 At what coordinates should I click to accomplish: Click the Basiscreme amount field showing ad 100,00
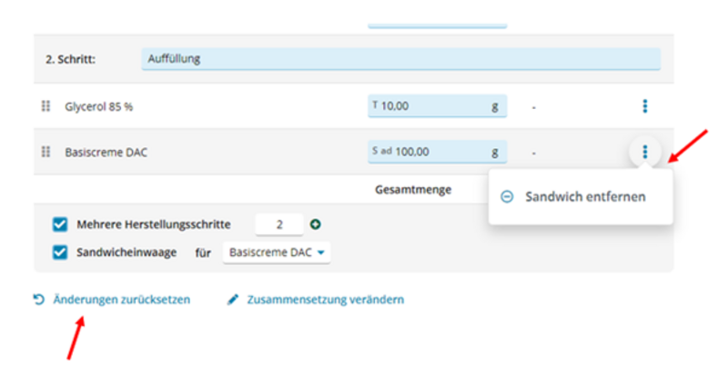point(437,152)
